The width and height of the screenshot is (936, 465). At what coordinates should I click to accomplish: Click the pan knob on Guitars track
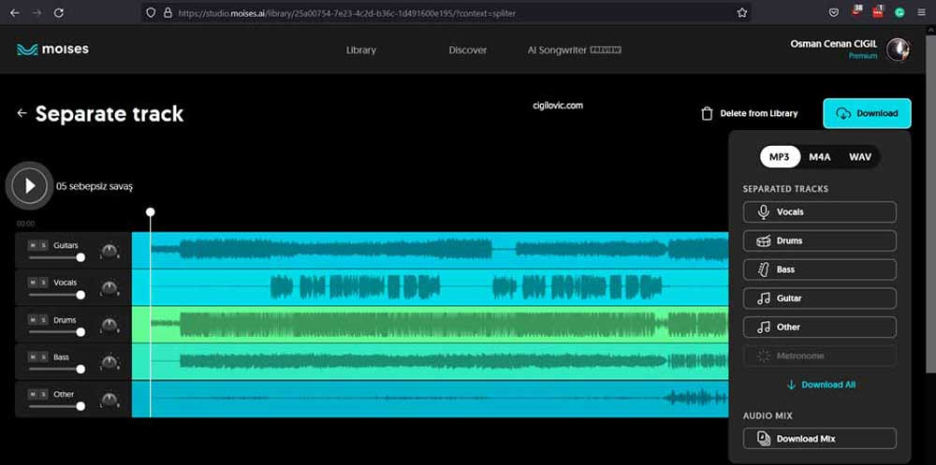click(x=110, y=251)
